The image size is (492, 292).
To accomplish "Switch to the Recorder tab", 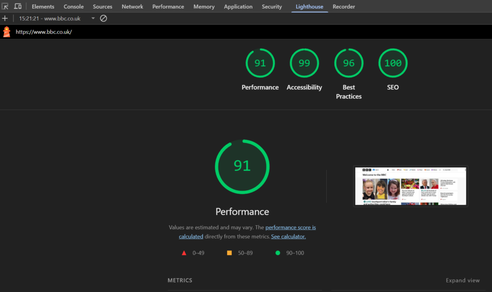I will [344, 7].
